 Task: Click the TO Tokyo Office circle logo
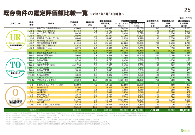point(15,67)
